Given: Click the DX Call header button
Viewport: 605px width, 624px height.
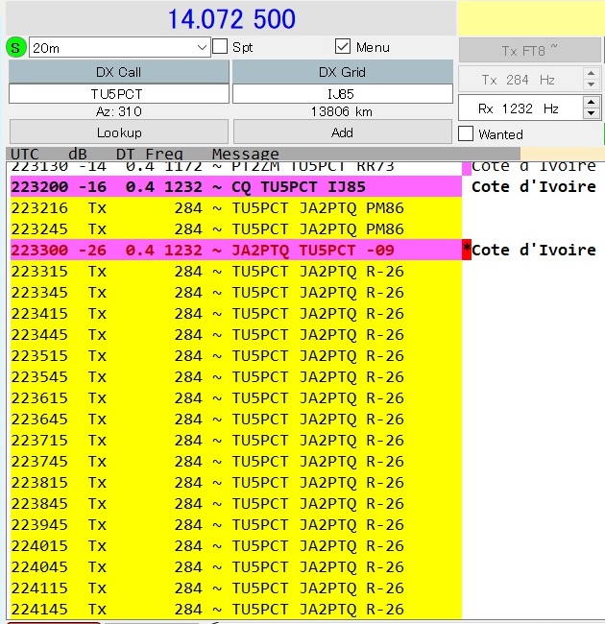Looking at the screenshot, I should coord(119,72).
